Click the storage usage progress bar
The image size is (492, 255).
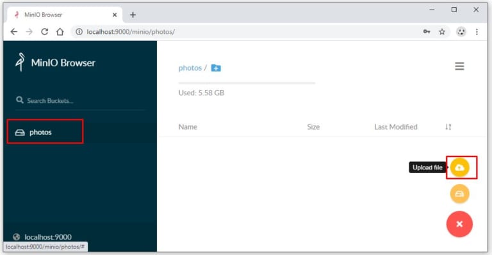(247, 83)
